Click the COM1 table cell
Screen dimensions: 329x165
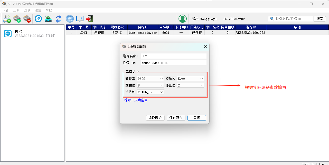[x=84, y=33]
